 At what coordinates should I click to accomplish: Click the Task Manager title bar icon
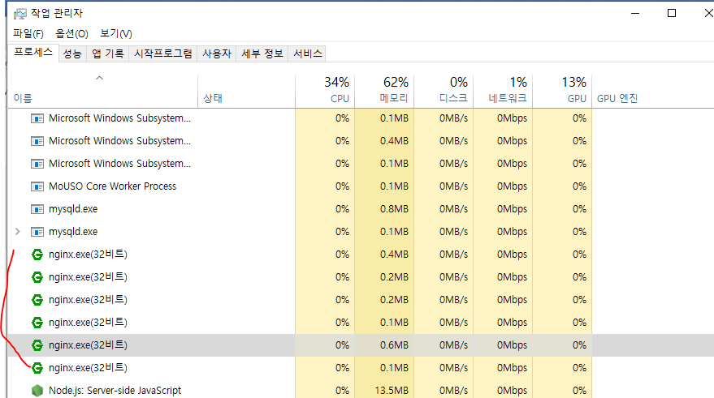pyautogui.click(x=19, y=14)
